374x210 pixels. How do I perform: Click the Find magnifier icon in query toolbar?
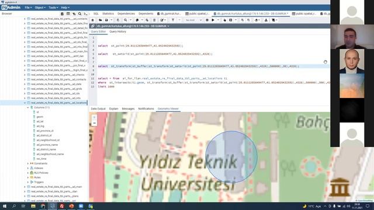click(126, 20)
